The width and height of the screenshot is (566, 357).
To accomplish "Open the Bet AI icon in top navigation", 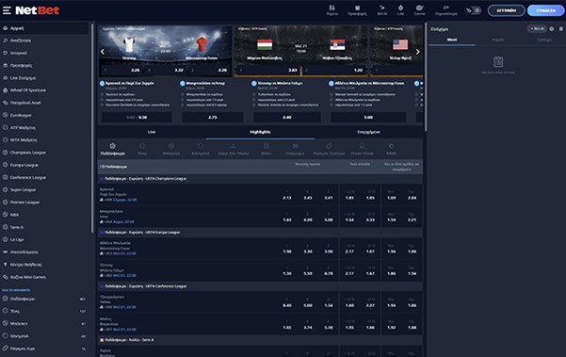I will [x=382, y=10].
